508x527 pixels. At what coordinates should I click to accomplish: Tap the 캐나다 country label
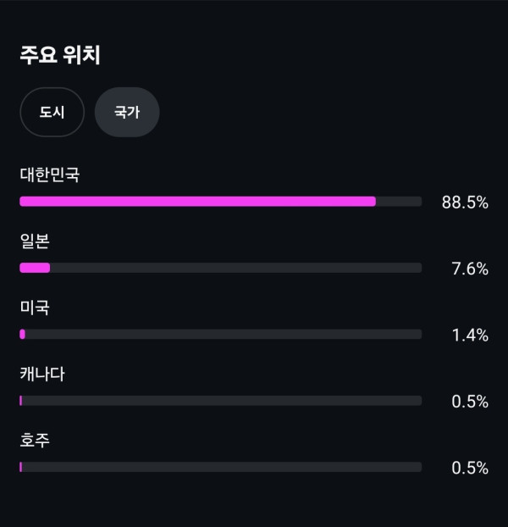[42, 374]
